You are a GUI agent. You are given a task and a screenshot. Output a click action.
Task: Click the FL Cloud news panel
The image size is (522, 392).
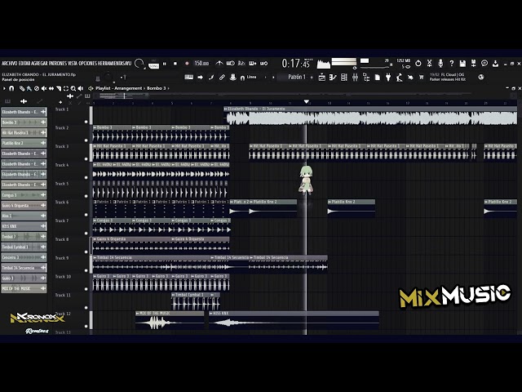point(447,77)
